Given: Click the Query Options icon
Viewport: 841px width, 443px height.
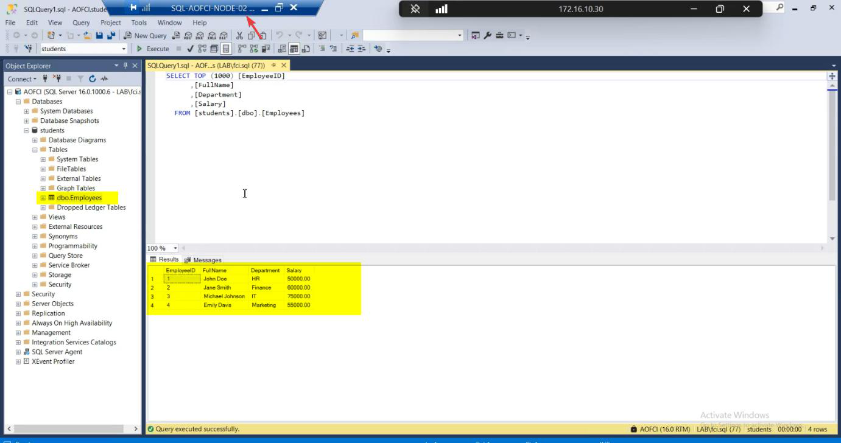Looking at the screenshot, I should tap(214, 49).
